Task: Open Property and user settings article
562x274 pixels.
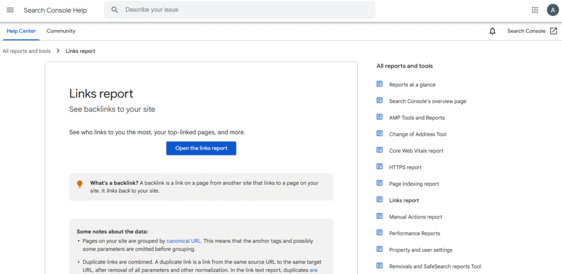Action: (421, 250)
